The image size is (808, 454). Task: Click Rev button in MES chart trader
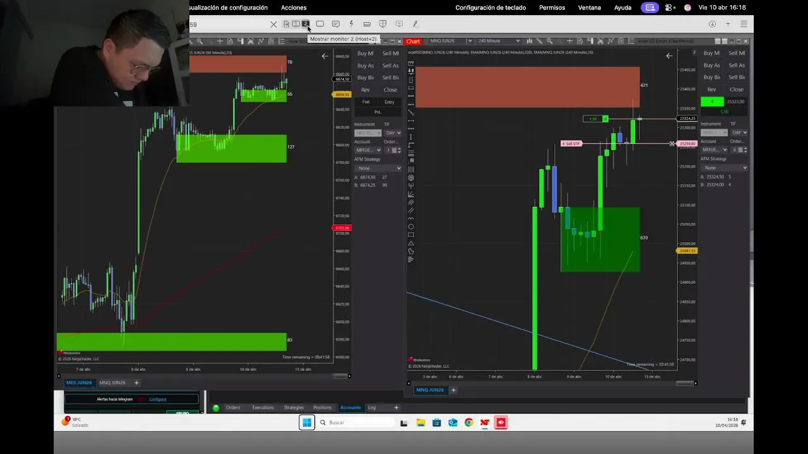[x=365, y=90]
